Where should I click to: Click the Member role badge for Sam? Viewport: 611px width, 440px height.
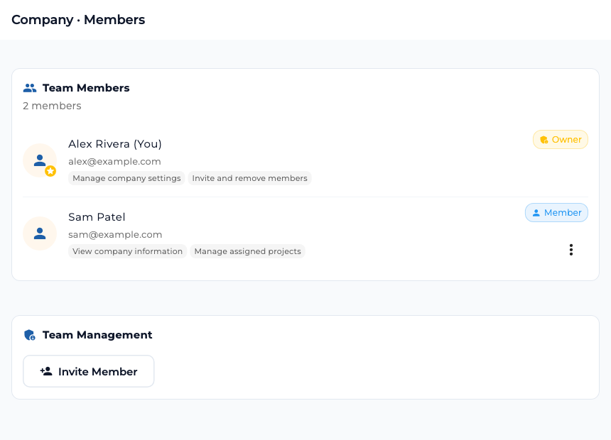[x=556, y=213]
